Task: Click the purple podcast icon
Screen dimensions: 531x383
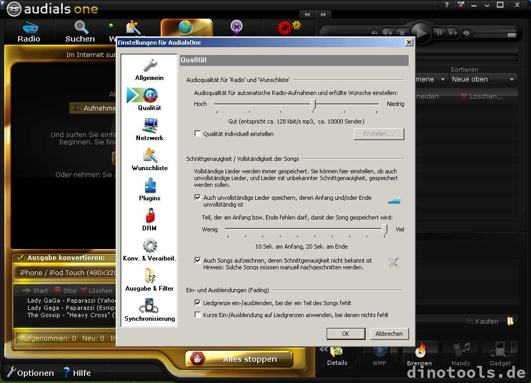Action: click(x=236, y=27)
